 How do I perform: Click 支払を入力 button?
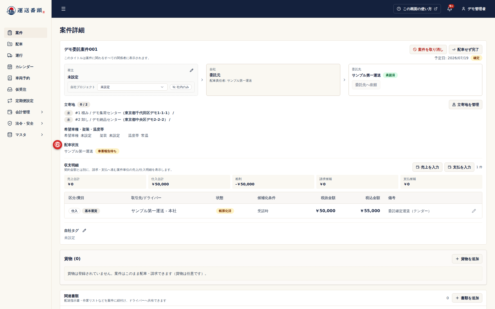click(459, 167)
